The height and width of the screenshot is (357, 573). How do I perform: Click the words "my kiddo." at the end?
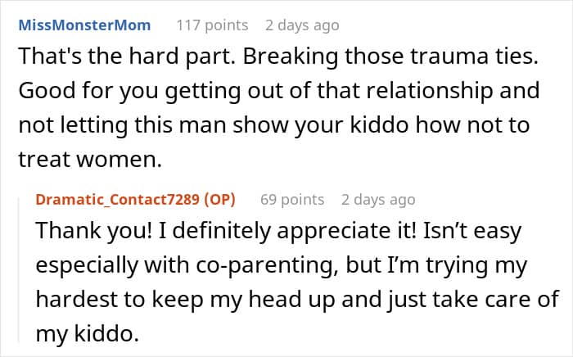(88, 333)
